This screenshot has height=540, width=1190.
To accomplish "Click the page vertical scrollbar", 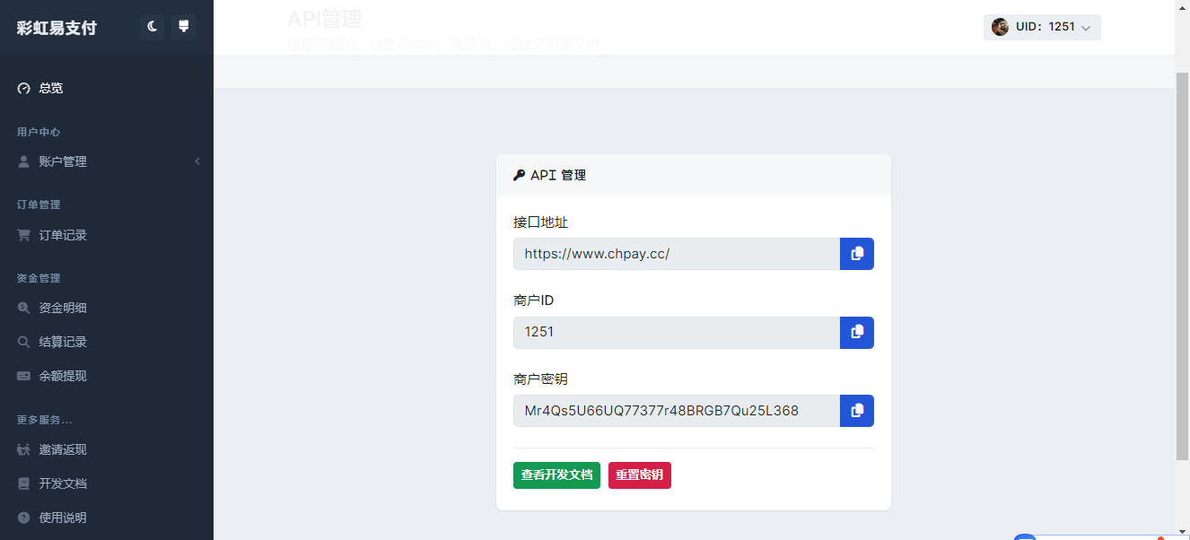I will coord(1182,269).
